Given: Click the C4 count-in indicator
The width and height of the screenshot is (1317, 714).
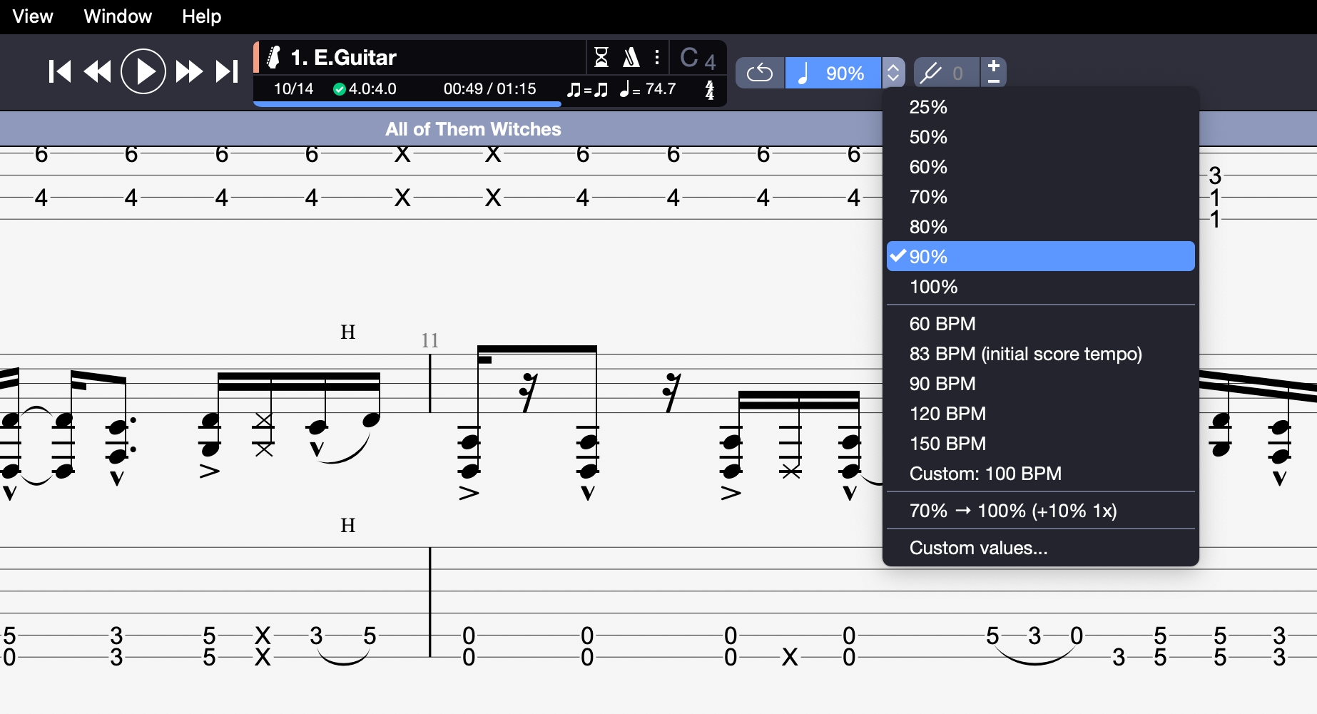Looking at the screenshot, I should tap(696, 57).
